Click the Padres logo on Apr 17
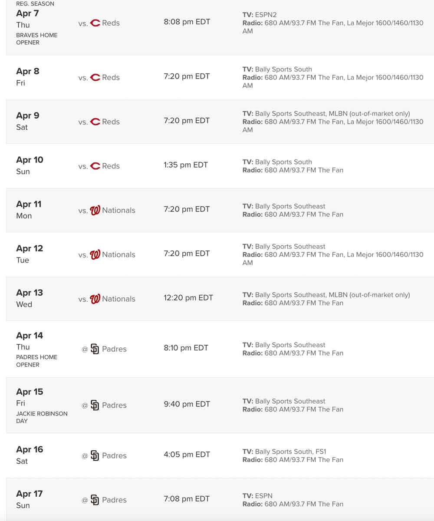Screen dimensions: 434x521 coord(95,500)
